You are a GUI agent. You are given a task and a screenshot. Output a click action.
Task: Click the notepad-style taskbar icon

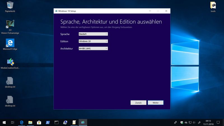(x=74, y=122)
